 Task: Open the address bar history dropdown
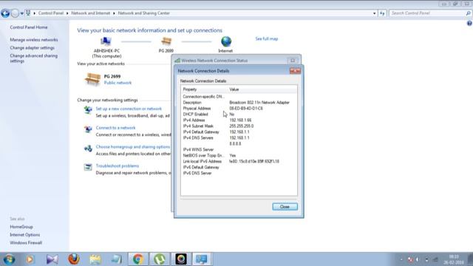click(x=375, y=13)
